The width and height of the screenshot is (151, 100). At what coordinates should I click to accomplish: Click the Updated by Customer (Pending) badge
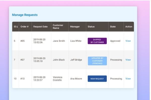coord(97,61)
